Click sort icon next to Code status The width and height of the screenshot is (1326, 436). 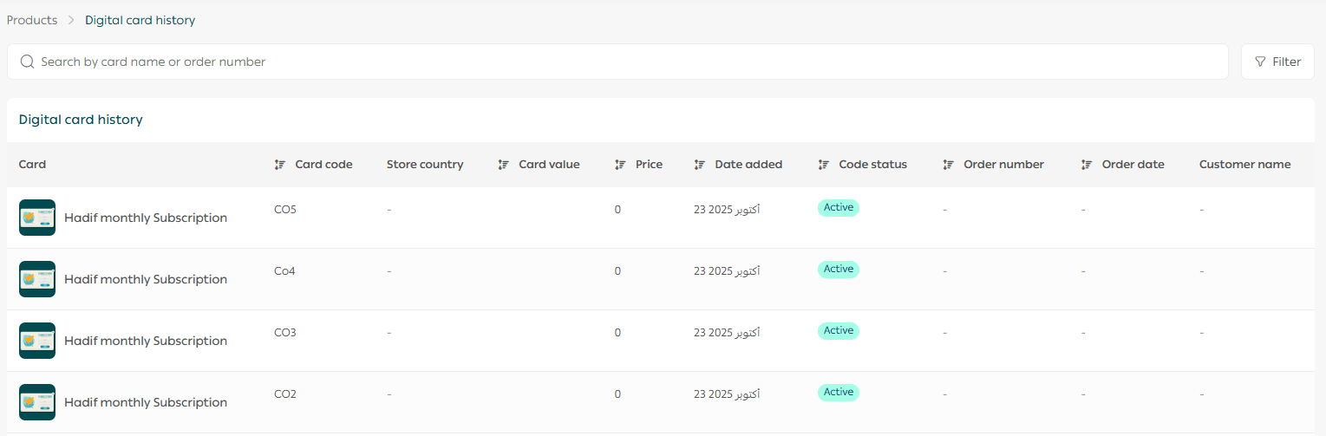(x=824, y=165)
